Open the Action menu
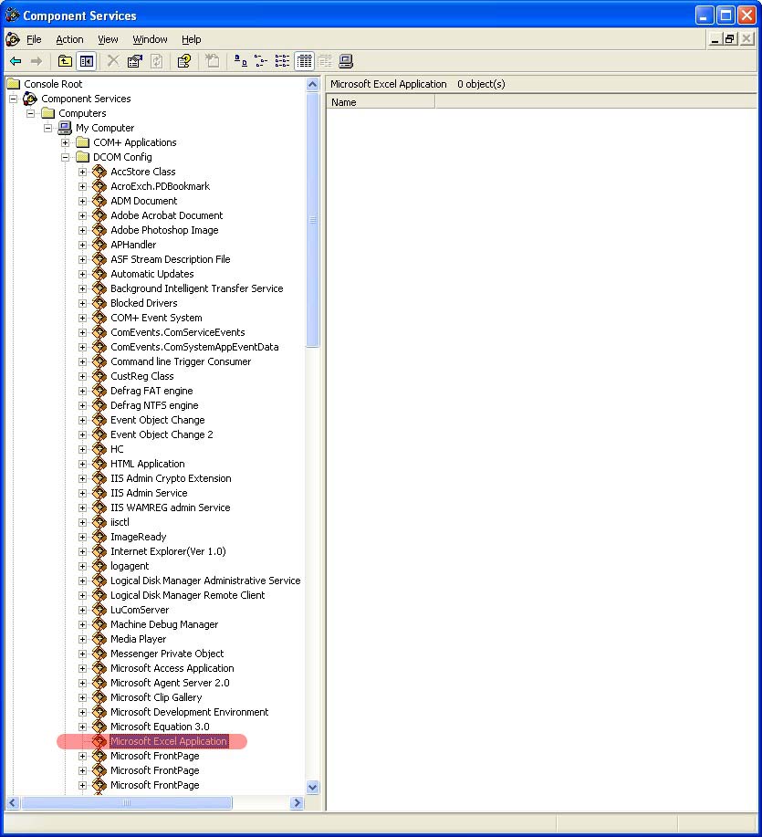Screen dimensions: 762x837 click(x=69, y=39)
